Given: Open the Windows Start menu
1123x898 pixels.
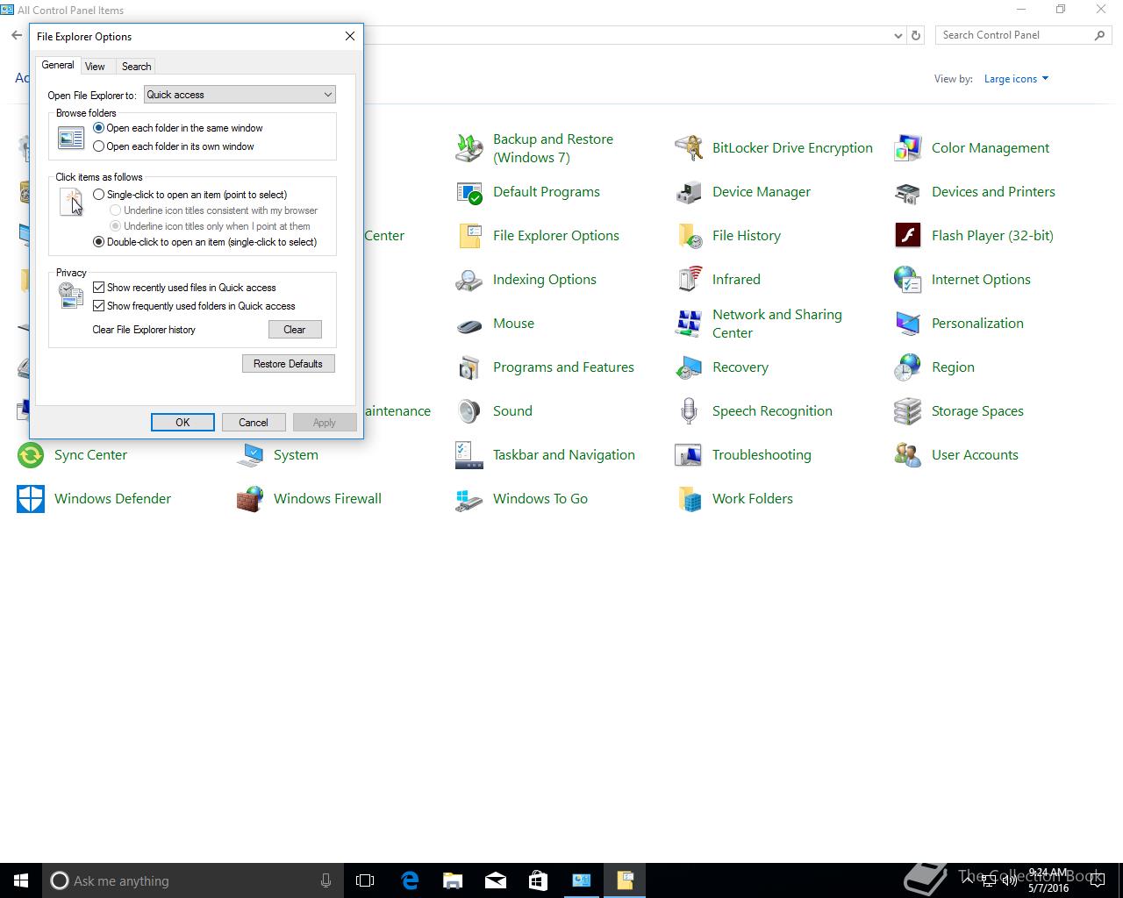Looking at the screenshot, I should pos(21,880).
